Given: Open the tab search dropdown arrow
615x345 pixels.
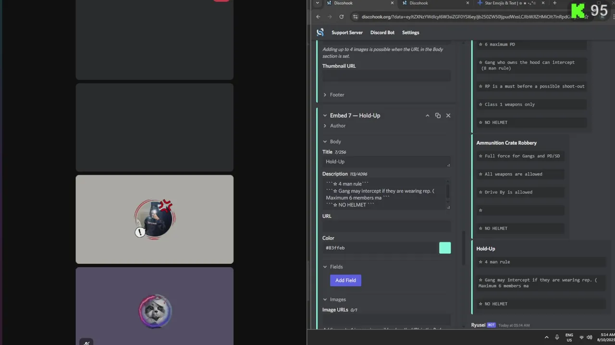Looking at the screenshot, I should pyautogui.click(x=317, y=3).
